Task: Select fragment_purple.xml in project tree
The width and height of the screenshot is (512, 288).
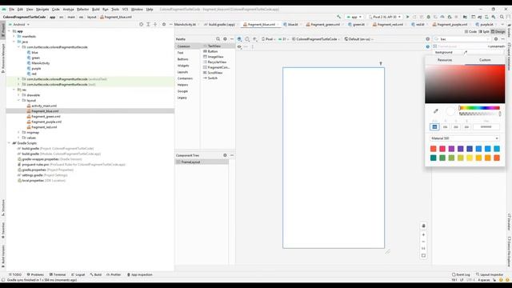Action: pyautogui.click(x=46, y=122)
